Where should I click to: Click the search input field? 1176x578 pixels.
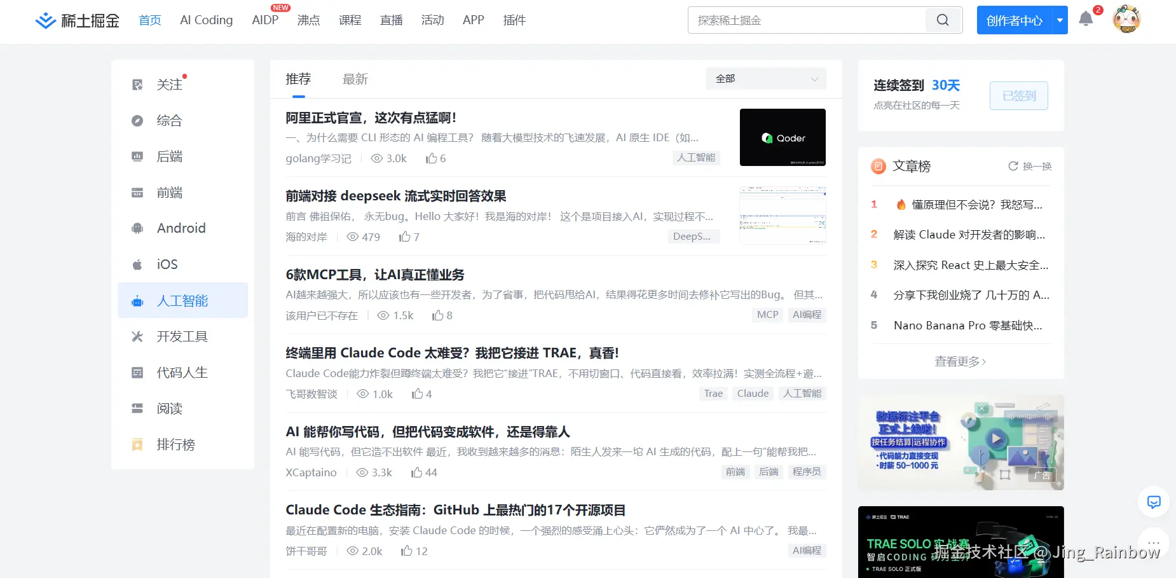[x=806, y=20]
